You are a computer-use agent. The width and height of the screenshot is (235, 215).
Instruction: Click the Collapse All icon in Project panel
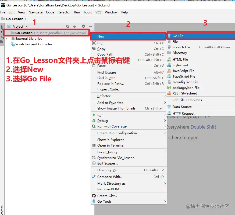click(75, 26)
